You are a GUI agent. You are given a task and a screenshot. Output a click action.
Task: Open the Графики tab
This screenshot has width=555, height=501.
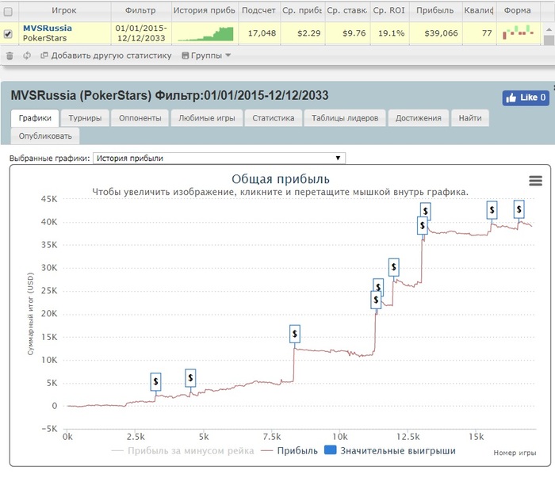pos(35,118)
